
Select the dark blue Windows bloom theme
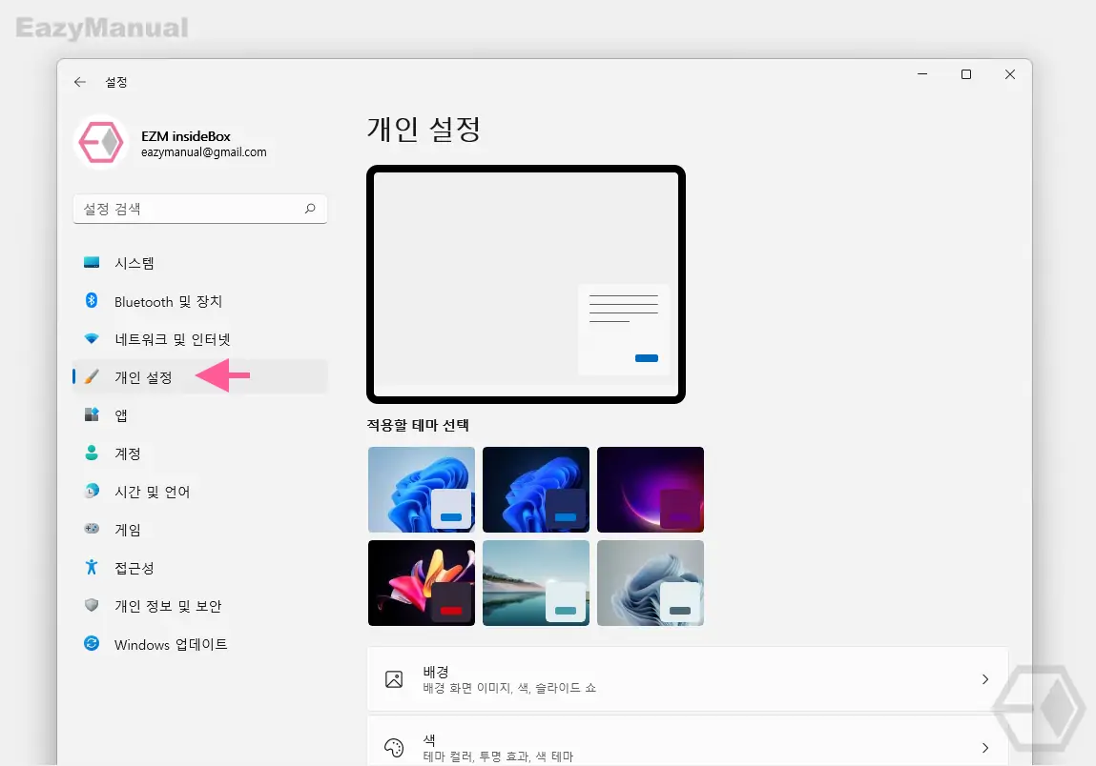(x=536, y=490)
